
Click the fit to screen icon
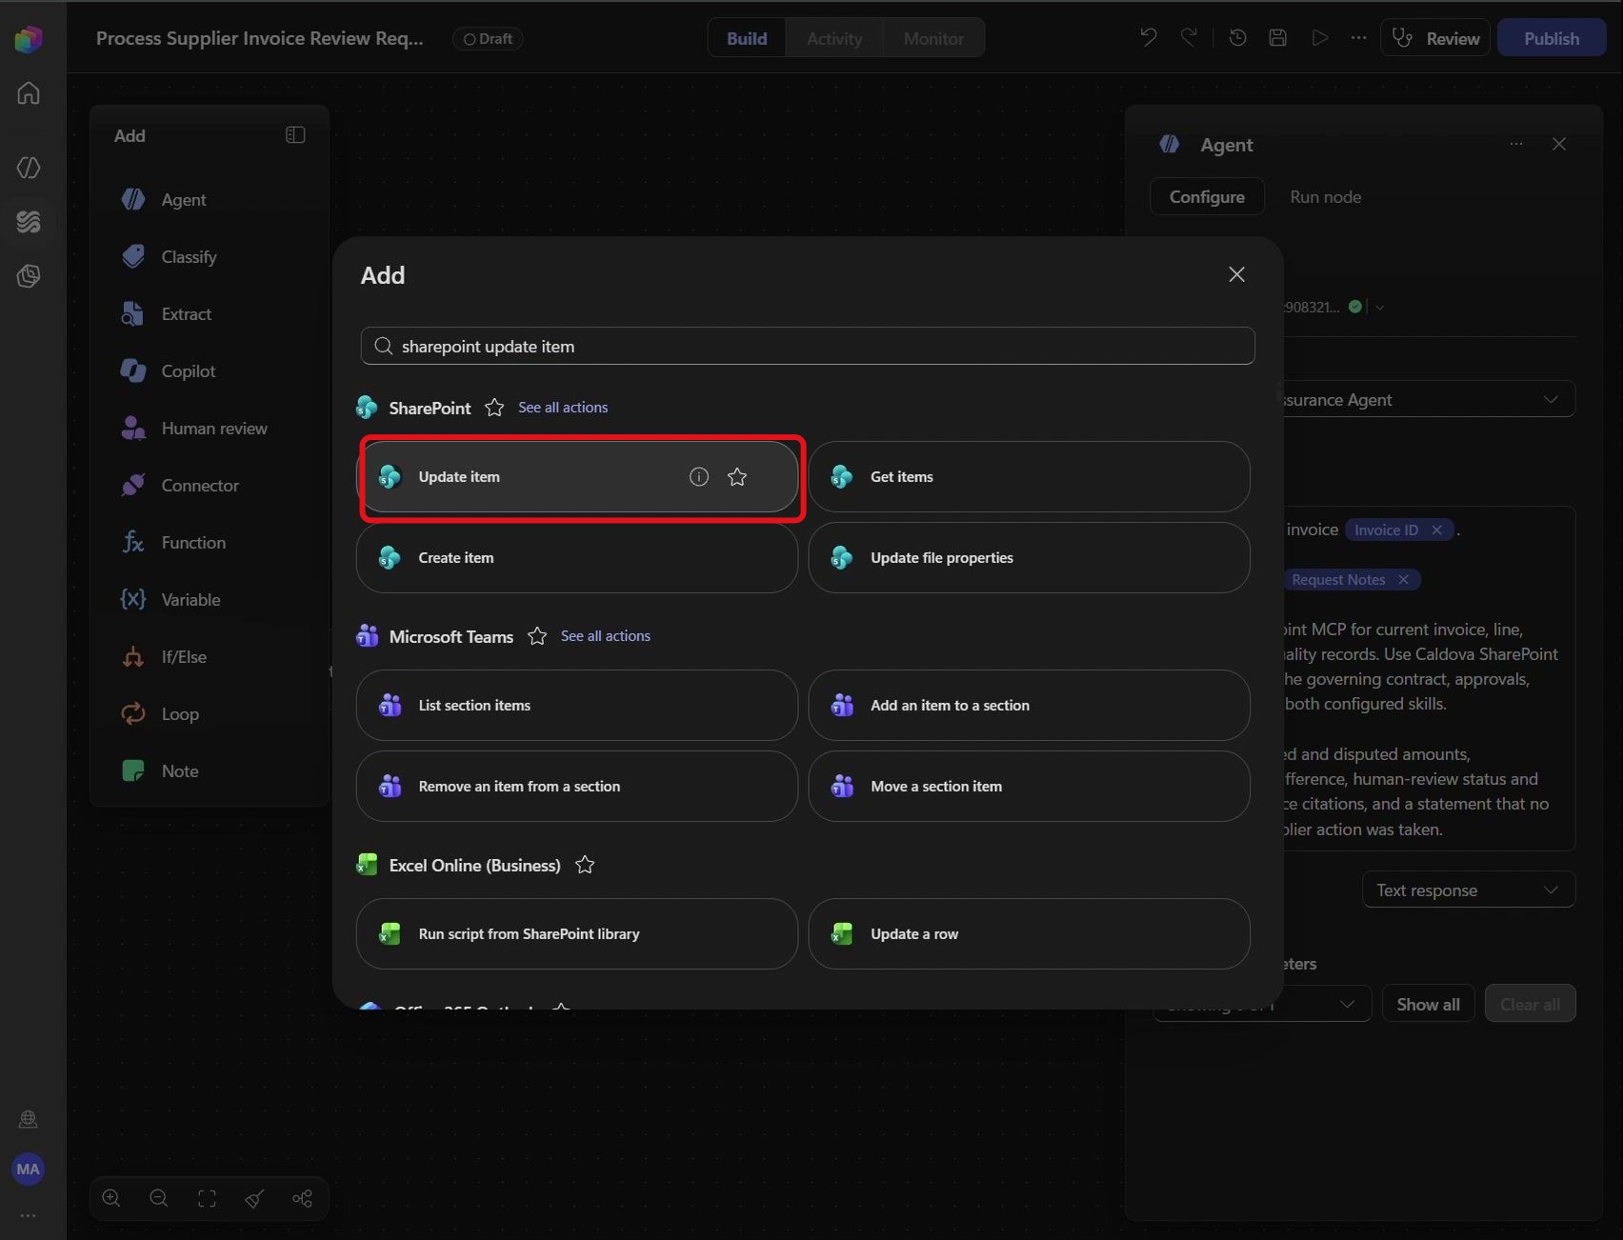point(207,1198)
